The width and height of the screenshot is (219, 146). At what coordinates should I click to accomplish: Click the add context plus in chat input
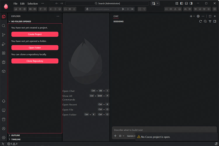115,136
